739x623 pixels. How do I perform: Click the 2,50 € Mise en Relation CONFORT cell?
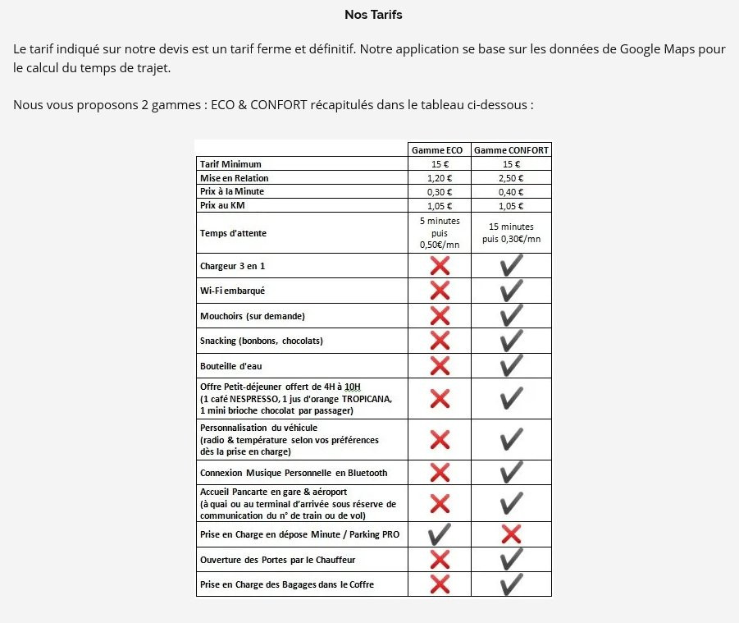point(511,178)
